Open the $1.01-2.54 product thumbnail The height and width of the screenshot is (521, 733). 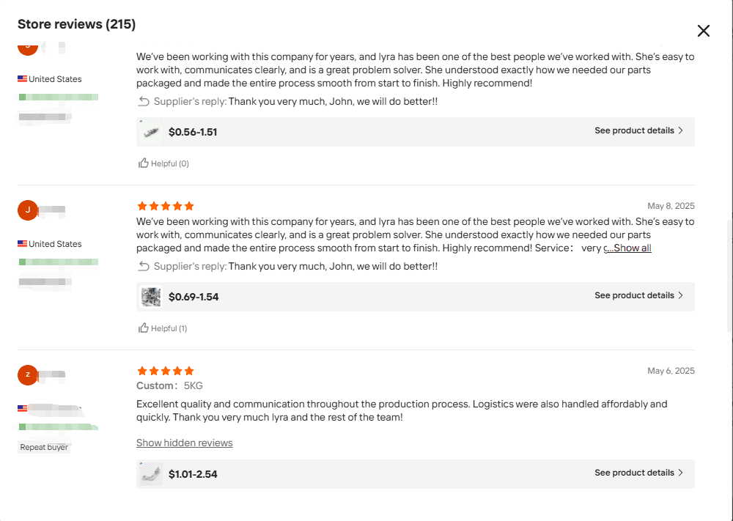(x=151, y=474)
